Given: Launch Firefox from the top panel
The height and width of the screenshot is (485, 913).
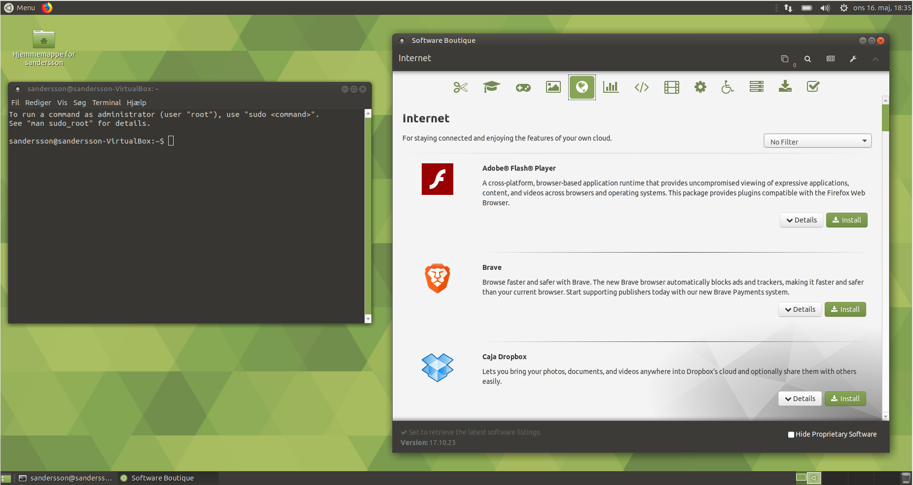Looking at the screenshot, I should click(x=47, y=7).
